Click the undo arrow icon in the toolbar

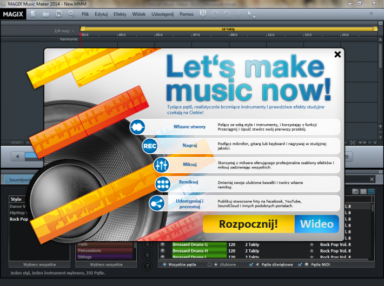click(227, 14)
